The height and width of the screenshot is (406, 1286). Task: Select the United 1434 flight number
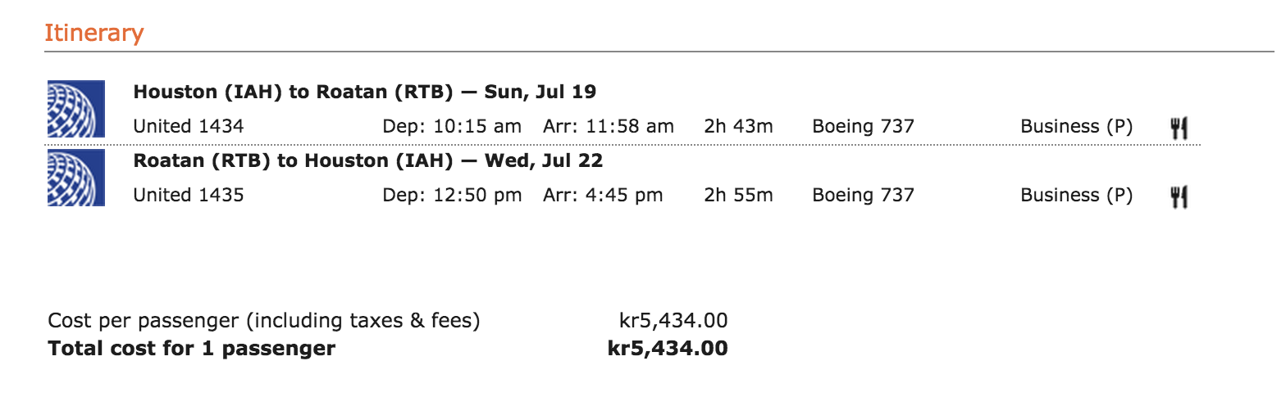click(189, 126)
